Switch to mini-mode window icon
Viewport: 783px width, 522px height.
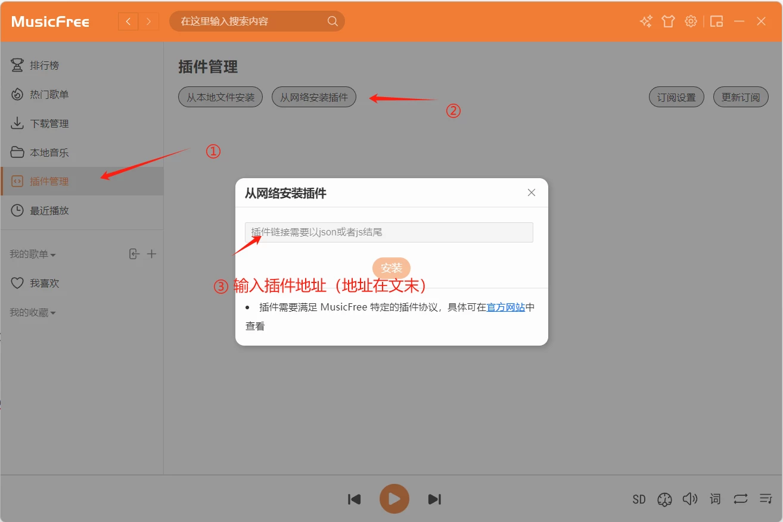pos(717,21)
